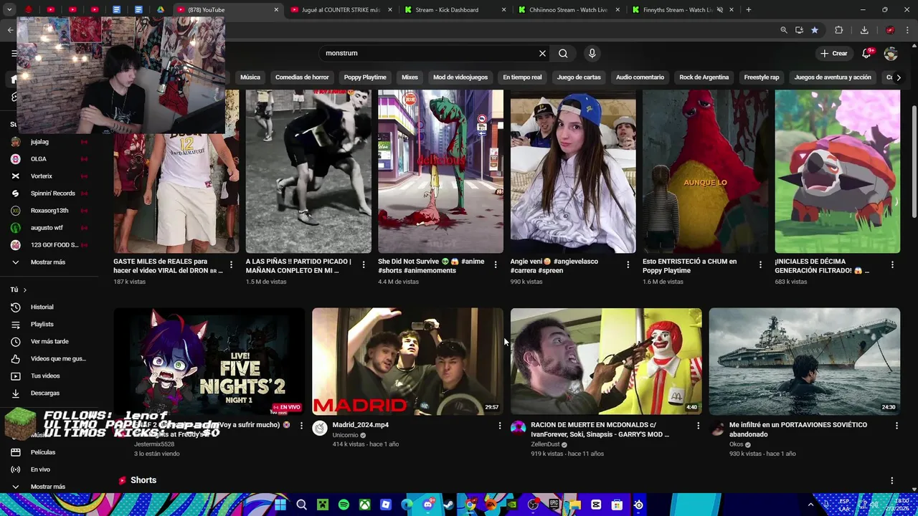Open options menu for Madrid_2024.mp4 video
The height and width of the screenshot is (516, 918).
tap(500, 426)
